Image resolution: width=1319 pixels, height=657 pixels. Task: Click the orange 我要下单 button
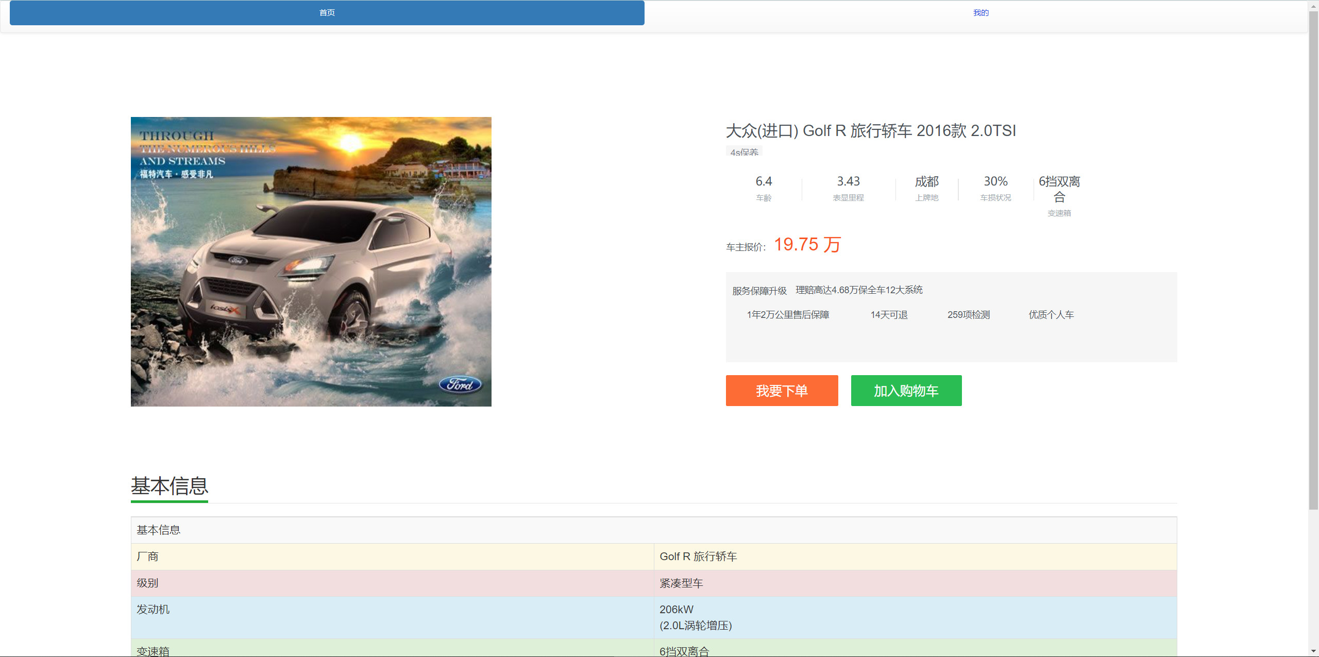(x=782, y=391)
